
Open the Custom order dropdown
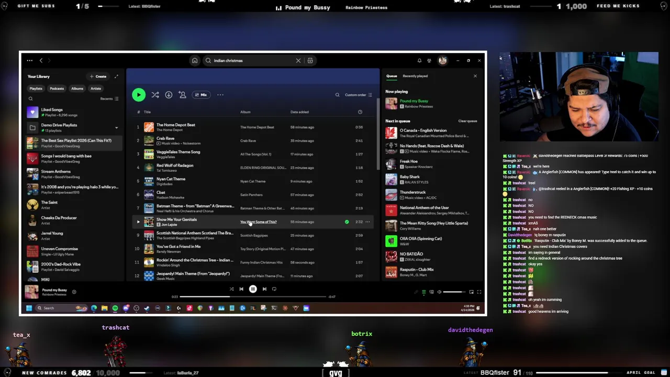point(358,95)
